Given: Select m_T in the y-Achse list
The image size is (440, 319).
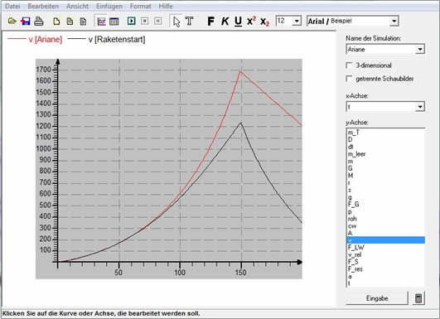Looking at the screenshot, I should pos(385,133).
